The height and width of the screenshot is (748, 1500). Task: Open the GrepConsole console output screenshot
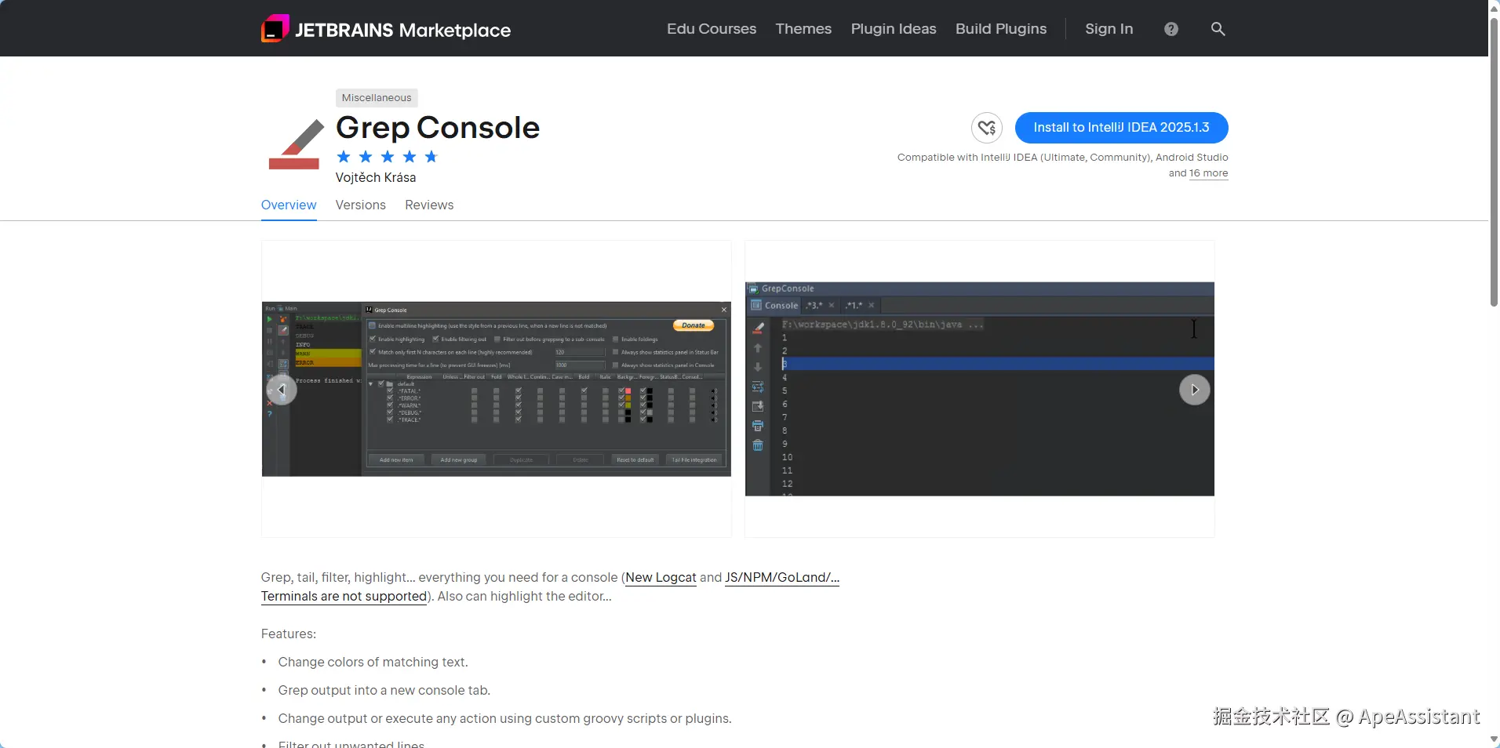coord(980,389)
